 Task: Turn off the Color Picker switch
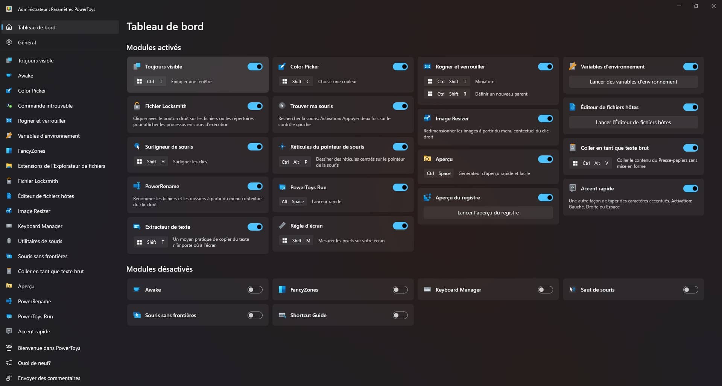point(400,67)
